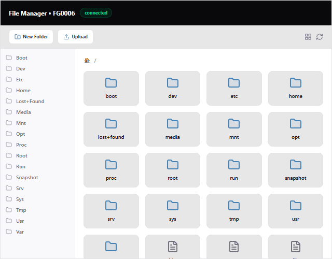Refresh the file listing

click(x=320, y=37)
